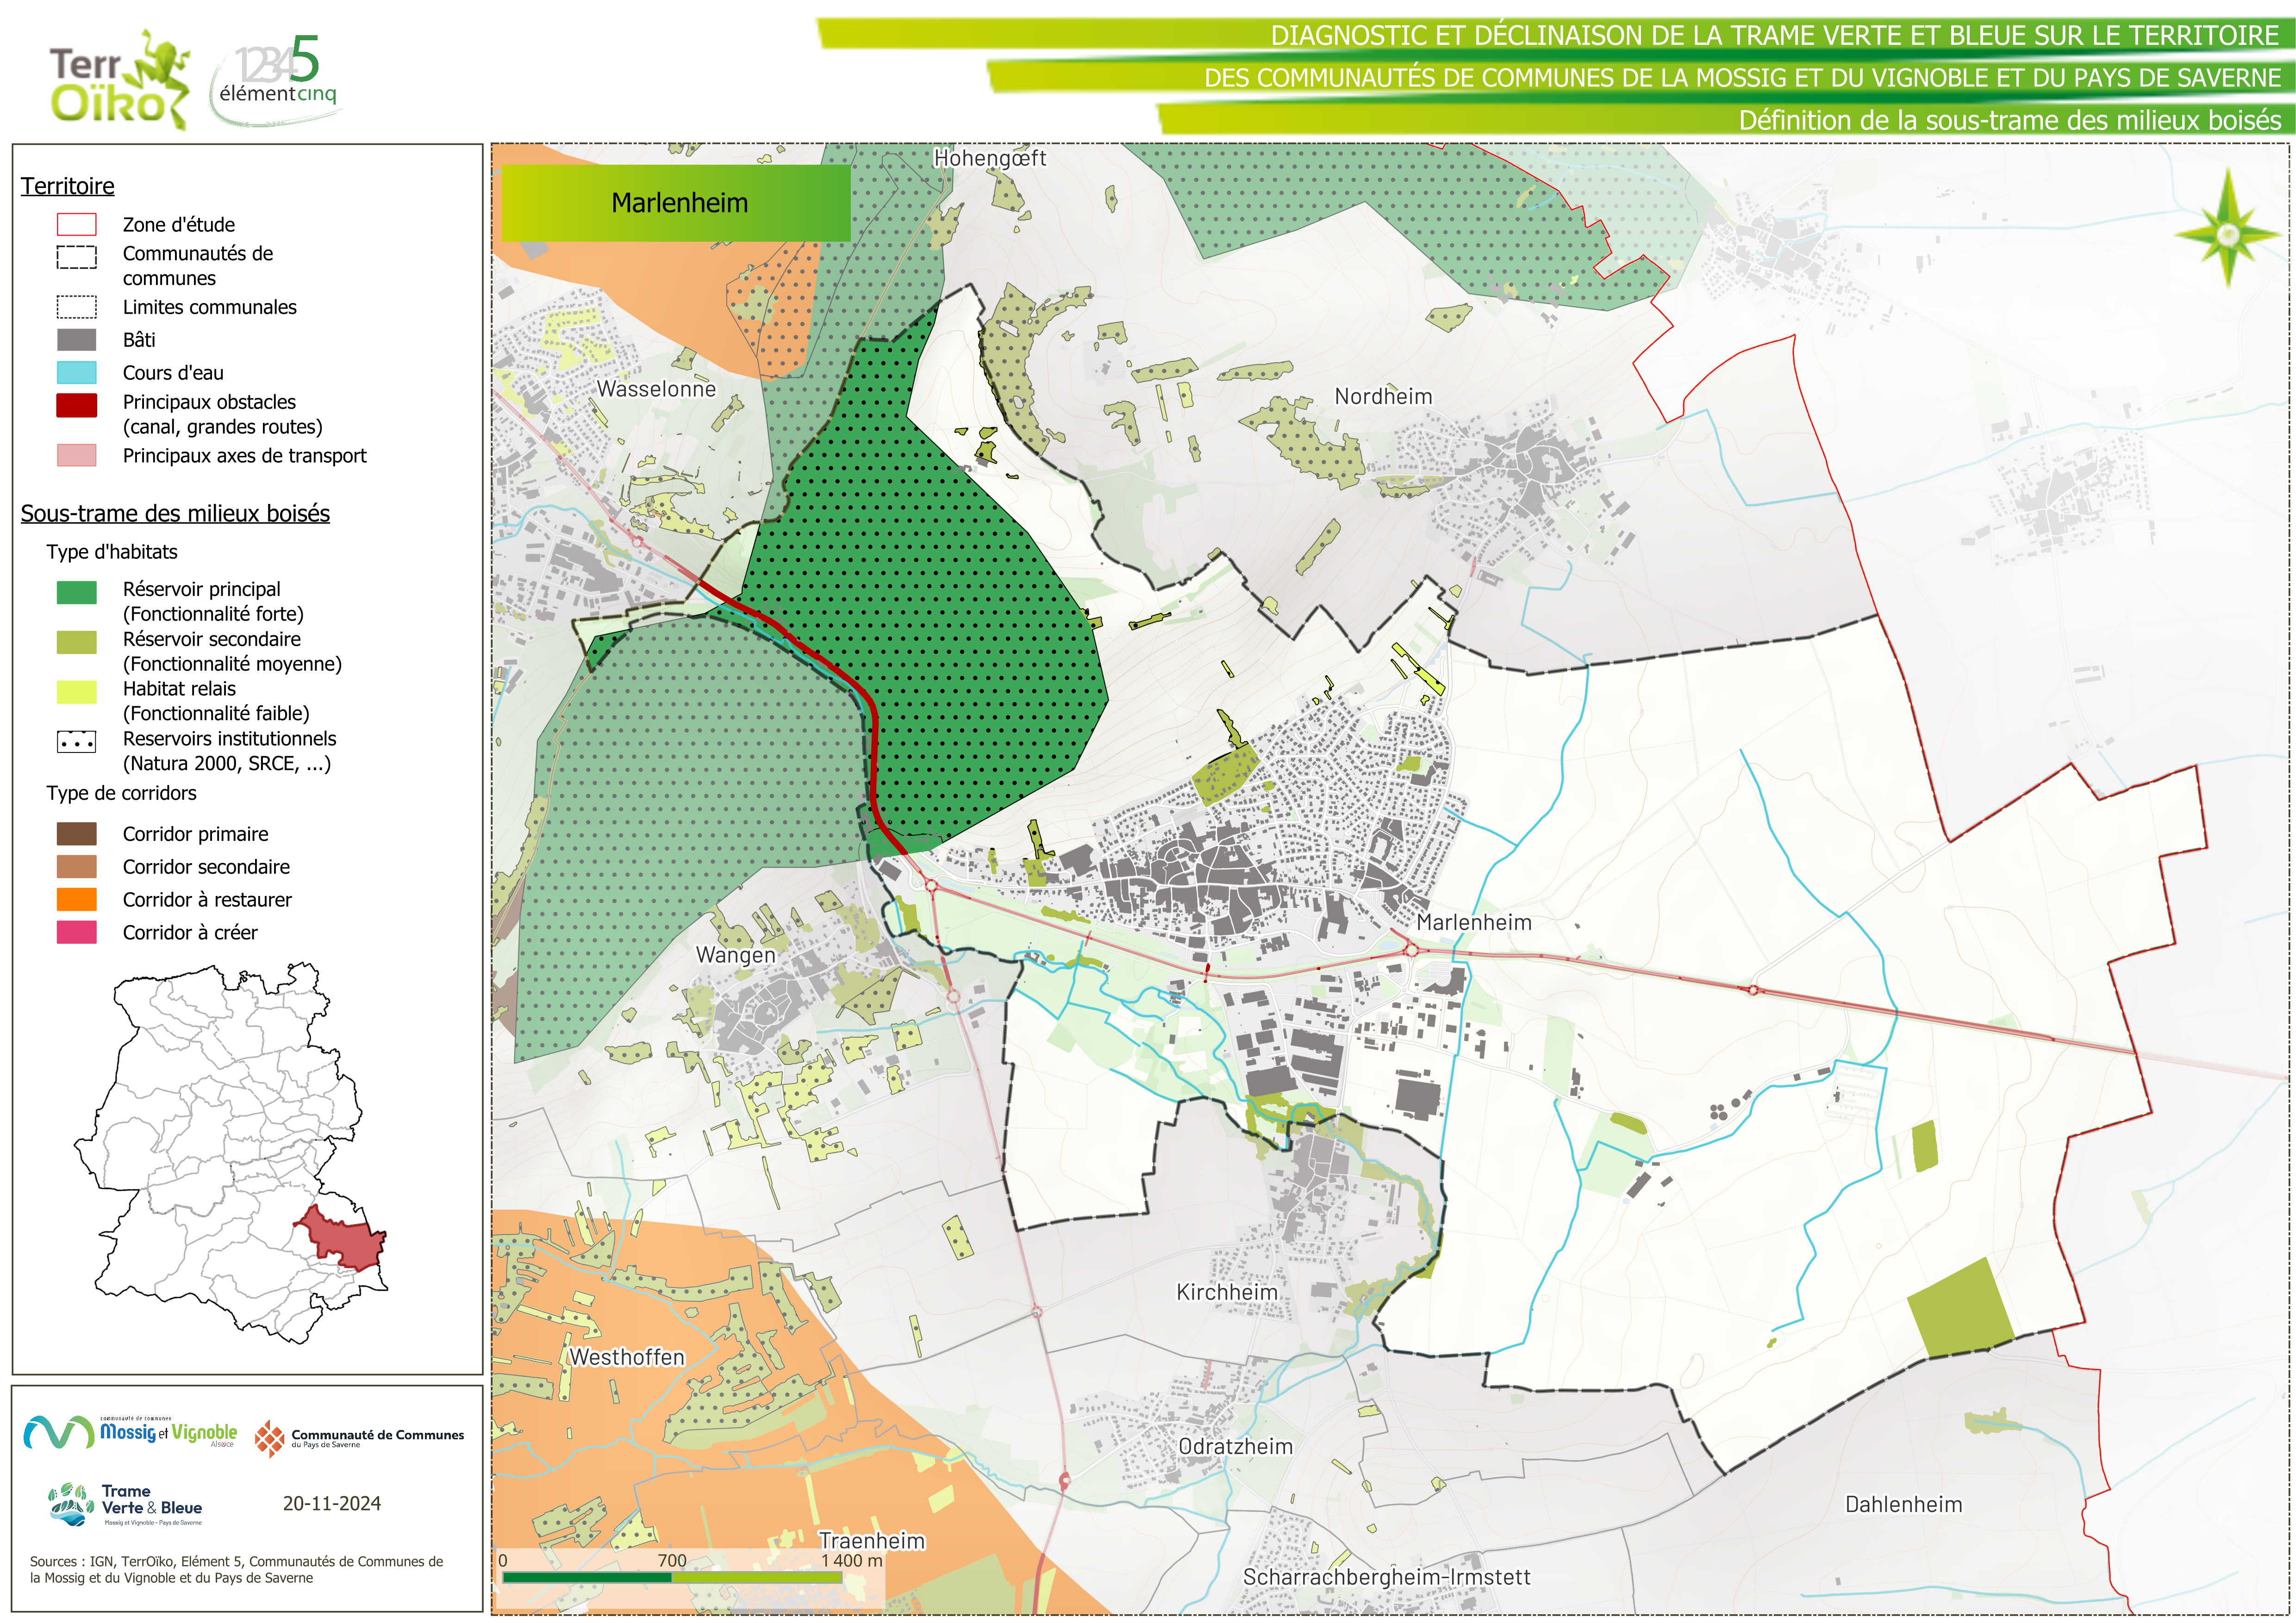Click the Communauté de Communes Pays de Saverne logo
The width and height of the screenshot is (2296, 1623).
[x=359, y=1438]
